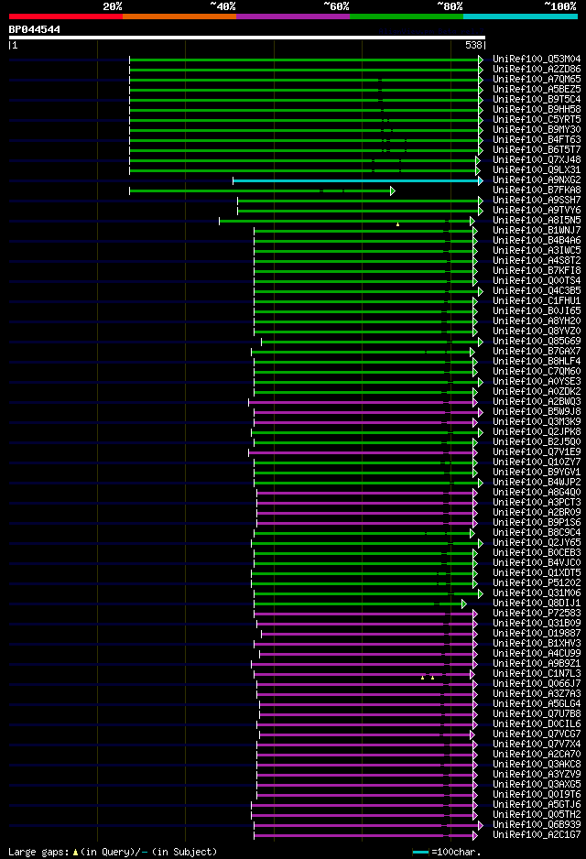Click the red 20% identity legend segment
The height and width of the screenshot is (859, 586).
pyautogui.click(x=66, y=16)
